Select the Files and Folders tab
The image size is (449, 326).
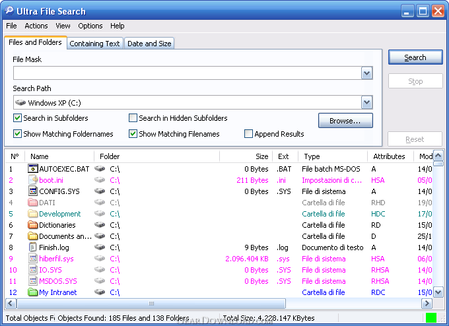point(35,42)
